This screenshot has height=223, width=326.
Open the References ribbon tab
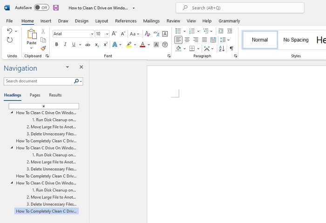pos(126,21)
